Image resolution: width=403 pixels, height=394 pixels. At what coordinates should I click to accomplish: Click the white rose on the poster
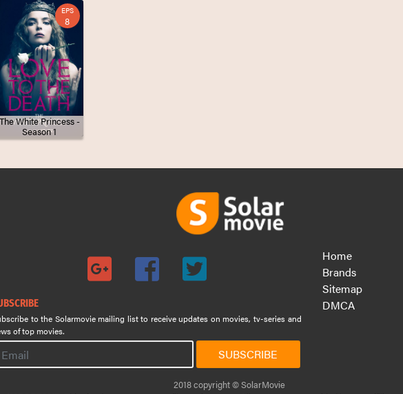coord(23,58)
